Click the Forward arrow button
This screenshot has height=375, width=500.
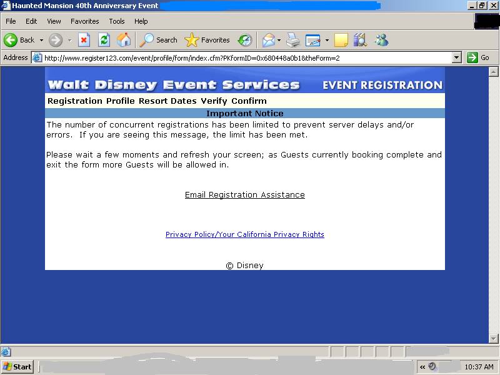point(56,40)
